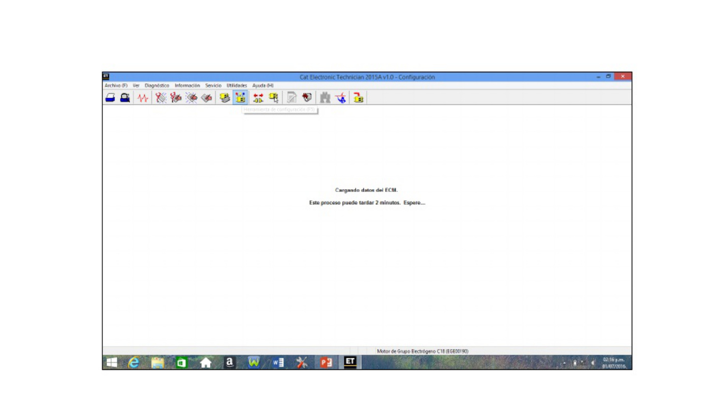The width and height of the screenshot is (720, 405).
Task: Switch to PowerPoint on the taskbar
Action: point(326,362)
